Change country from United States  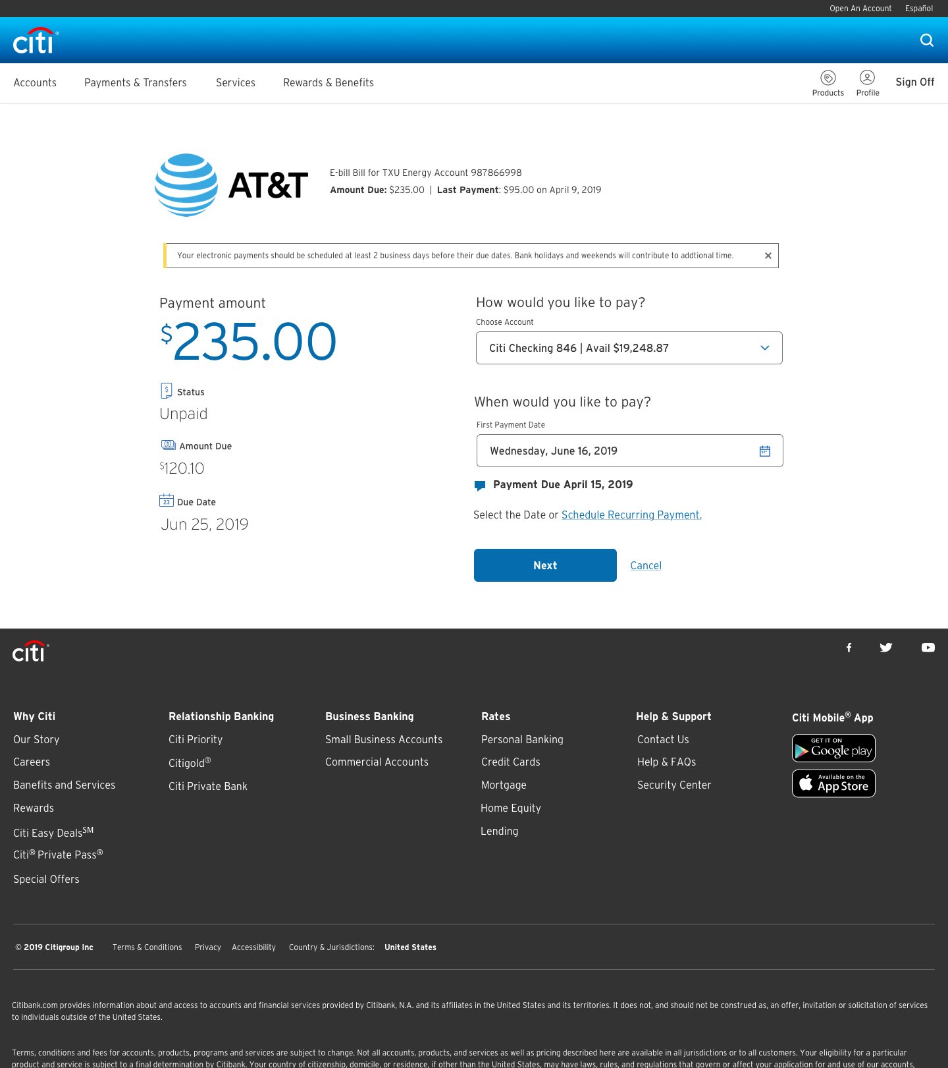click(x=410, y=947)
